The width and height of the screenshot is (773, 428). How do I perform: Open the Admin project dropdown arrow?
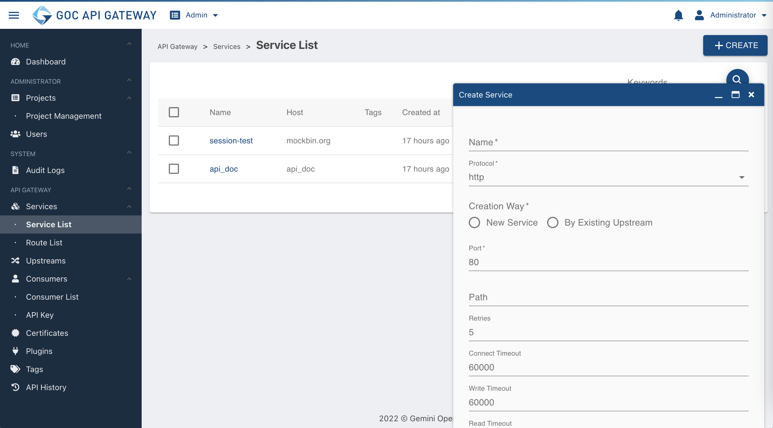(215, 15)
